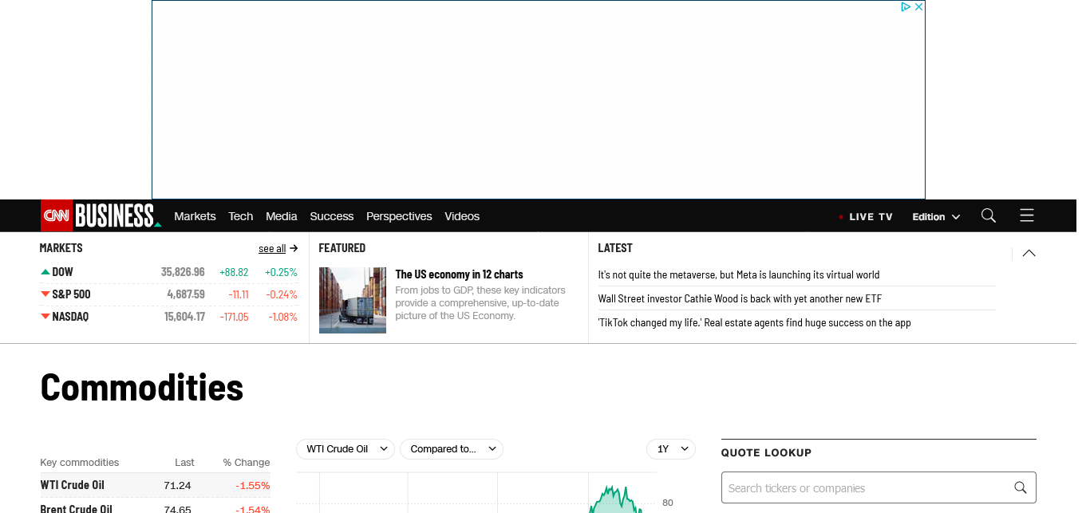Click the featured shipping truck thumbnail

[352, 300]
